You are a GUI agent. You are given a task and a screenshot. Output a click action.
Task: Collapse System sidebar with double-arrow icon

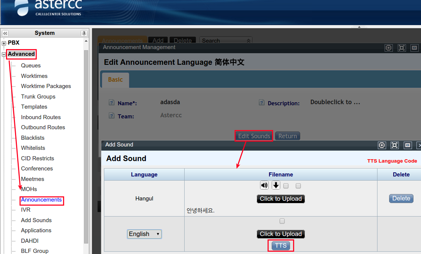click(5, 33)
